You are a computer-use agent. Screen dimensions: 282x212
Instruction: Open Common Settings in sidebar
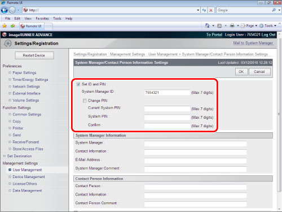point(27,114)
